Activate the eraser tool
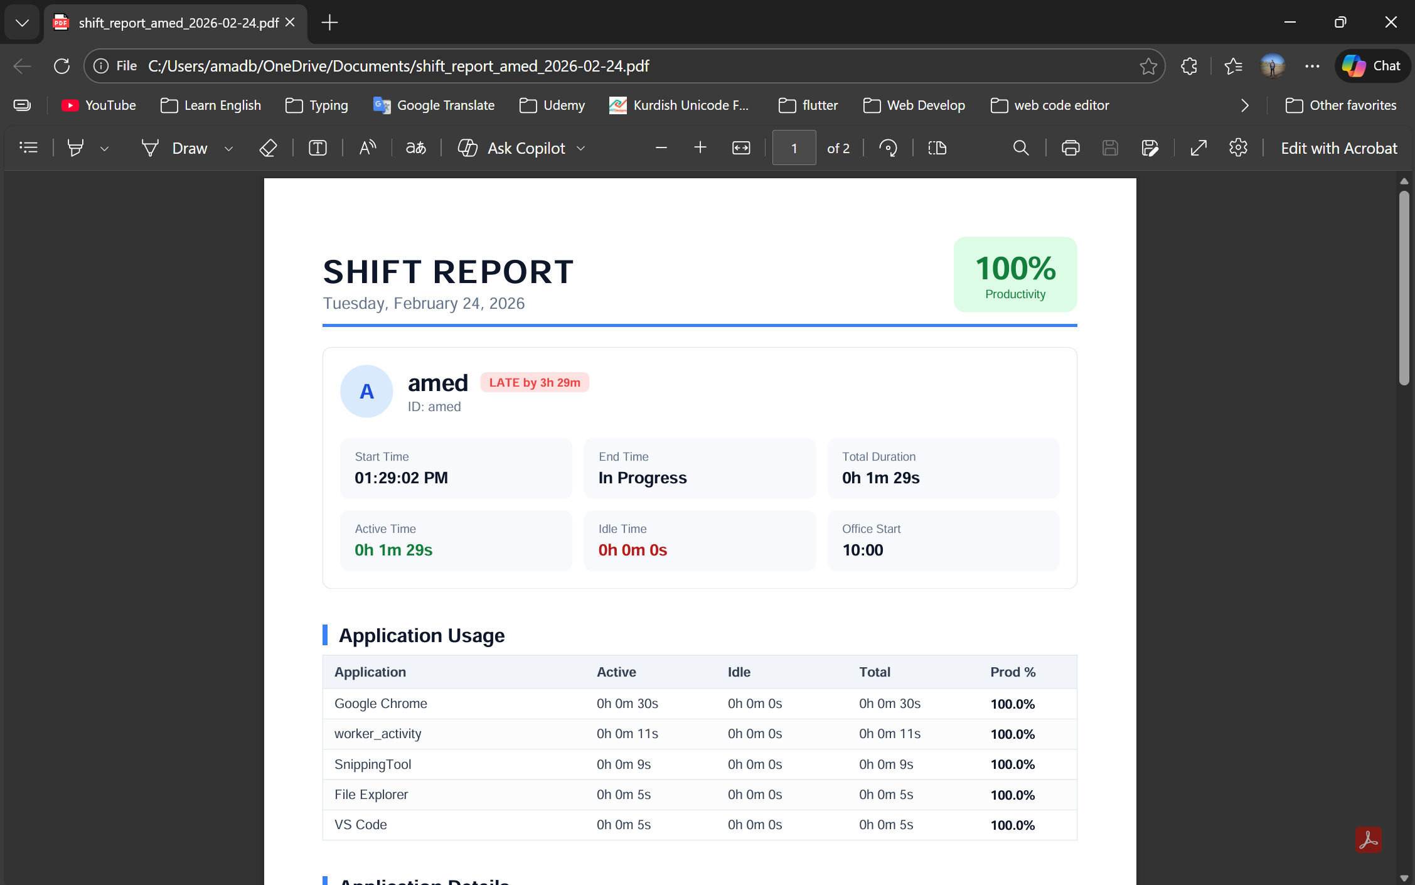 268,147
